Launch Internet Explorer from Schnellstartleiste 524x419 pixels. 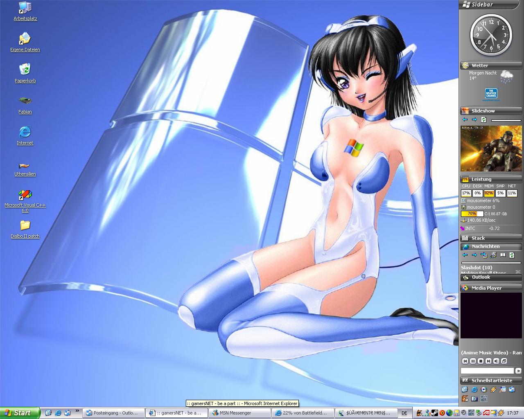tap(474, 390)
